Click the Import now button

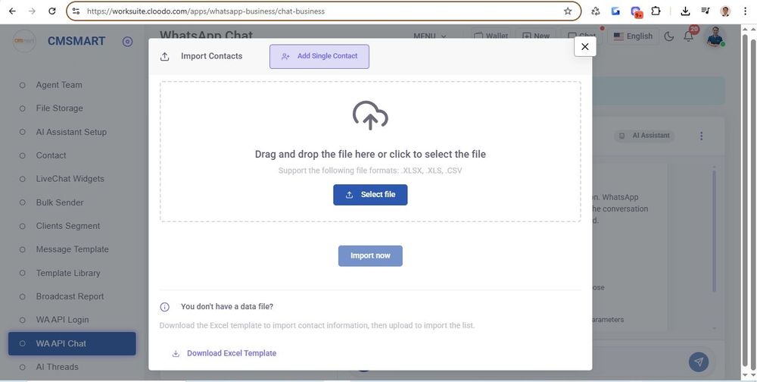tap(370, 255)
